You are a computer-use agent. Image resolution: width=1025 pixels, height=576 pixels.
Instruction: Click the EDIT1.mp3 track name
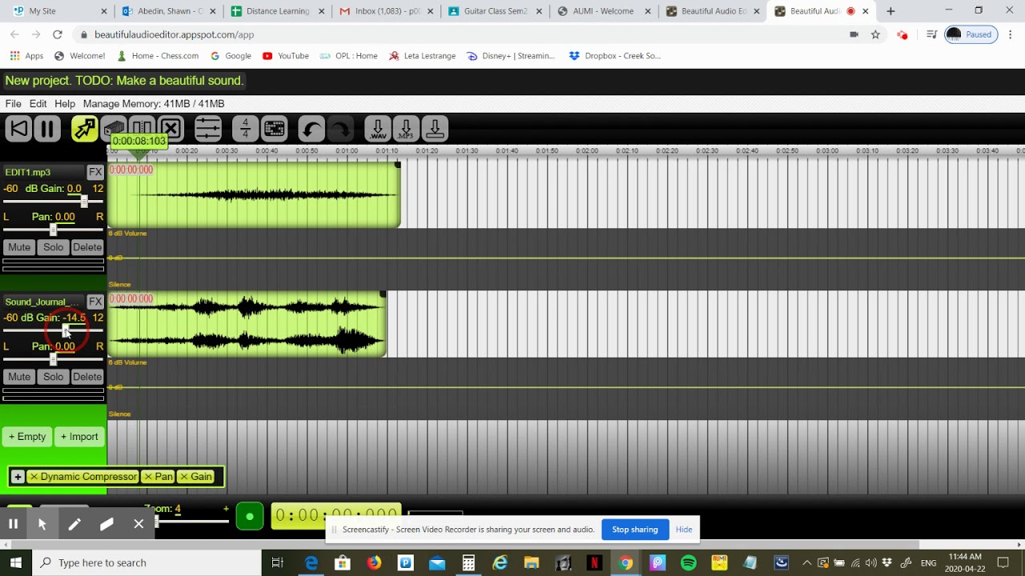pos(28,172)
